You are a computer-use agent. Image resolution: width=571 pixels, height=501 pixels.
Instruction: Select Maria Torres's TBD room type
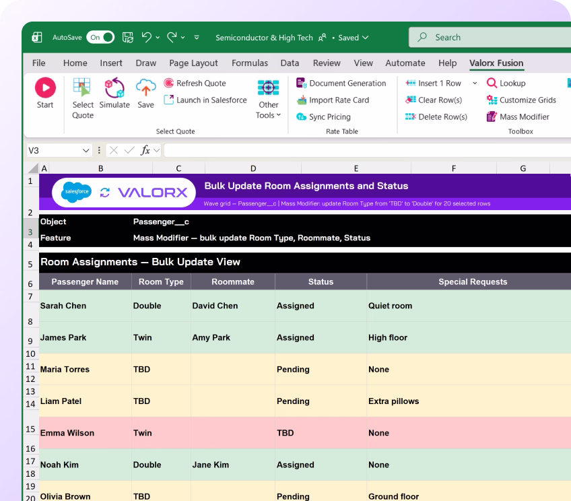[x=161, y=369]
